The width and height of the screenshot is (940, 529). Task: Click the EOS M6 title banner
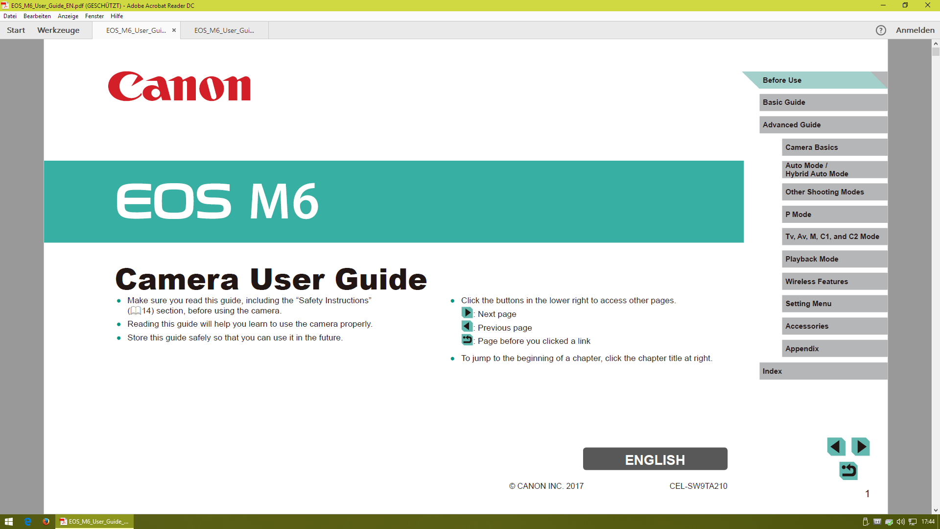[394, 202]
